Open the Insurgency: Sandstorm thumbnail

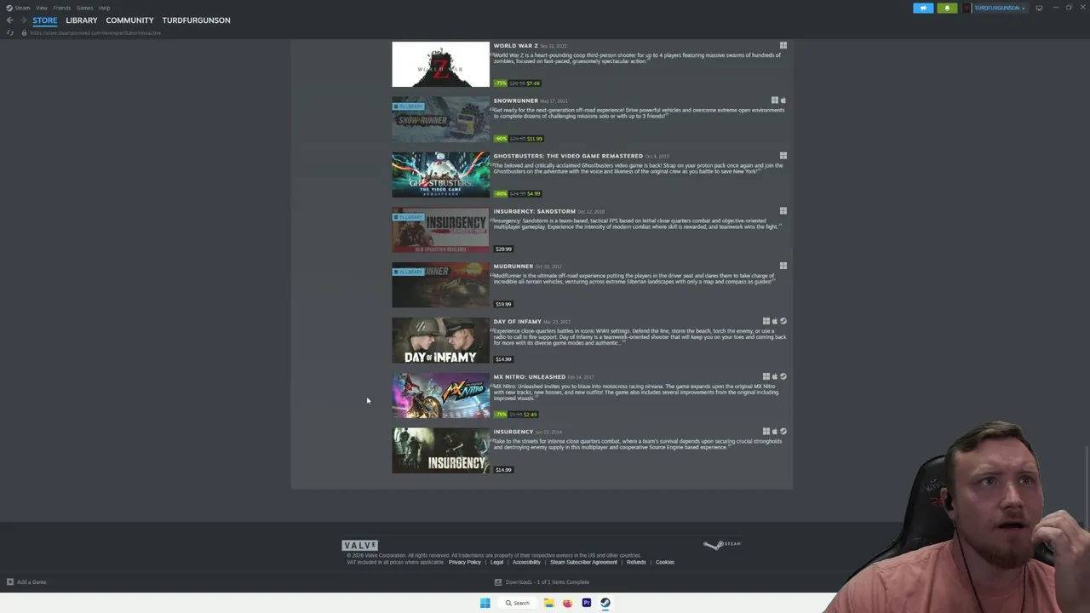(x=440, y=230)
